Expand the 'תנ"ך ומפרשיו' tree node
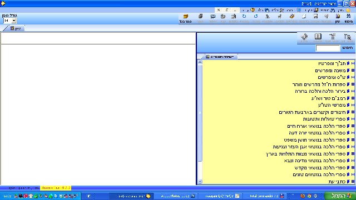 [353, 63]
